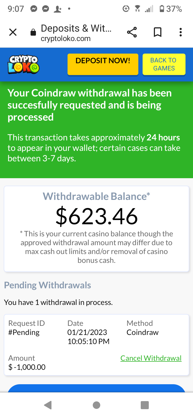Open the three-dot overflow menu
Image resolution: width=193 pixels, height=418 pixels.
coord(181,32)
